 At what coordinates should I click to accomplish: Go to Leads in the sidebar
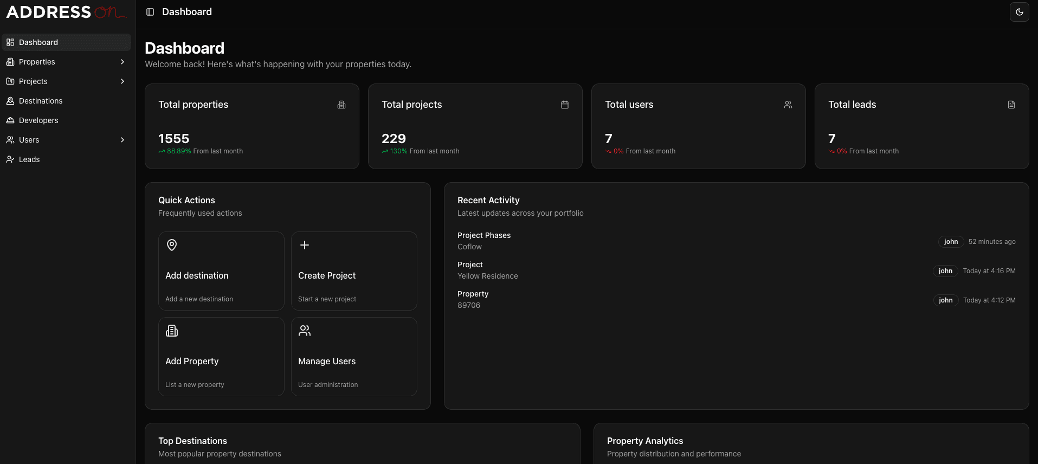29,159
